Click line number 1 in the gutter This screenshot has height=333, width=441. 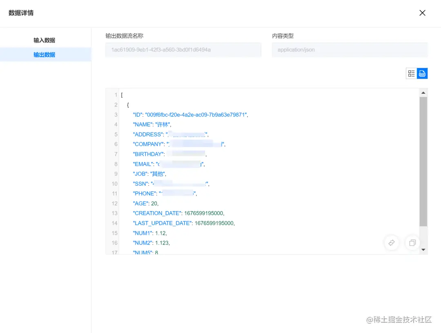[116, 95]
